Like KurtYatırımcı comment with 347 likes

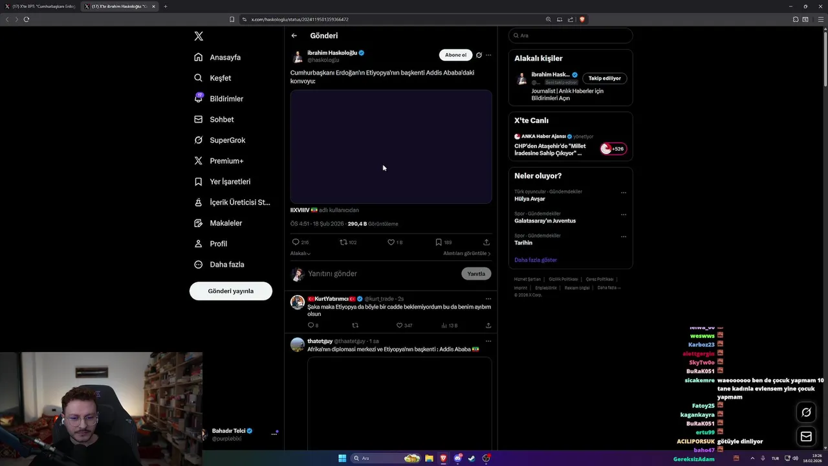404,326
